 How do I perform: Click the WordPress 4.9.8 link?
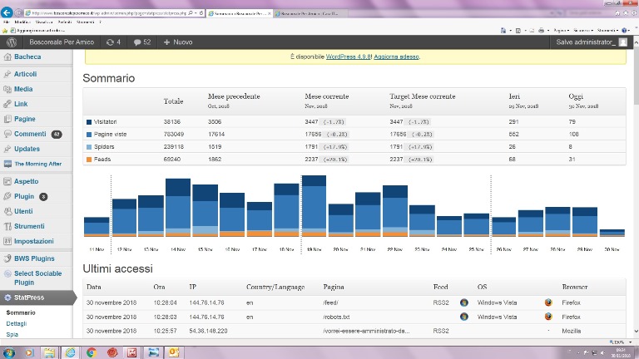point(348,57)
